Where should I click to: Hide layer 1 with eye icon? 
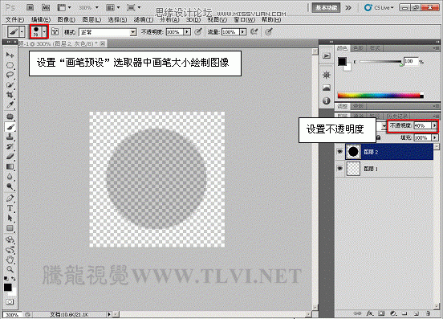pos(339,169)
